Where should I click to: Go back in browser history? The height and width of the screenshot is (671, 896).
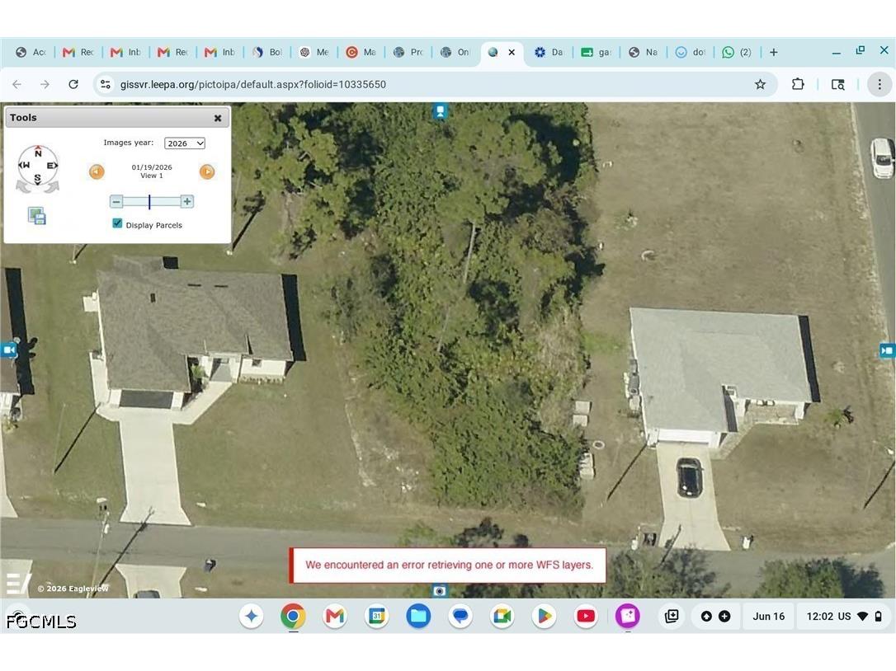click(x=17, y=85)
